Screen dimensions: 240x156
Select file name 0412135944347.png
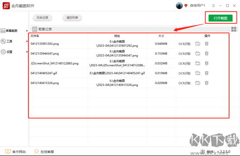(45, 54)
